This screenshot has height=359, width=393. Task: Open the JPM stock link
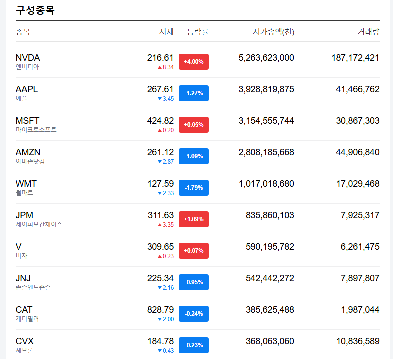(24, 215)
